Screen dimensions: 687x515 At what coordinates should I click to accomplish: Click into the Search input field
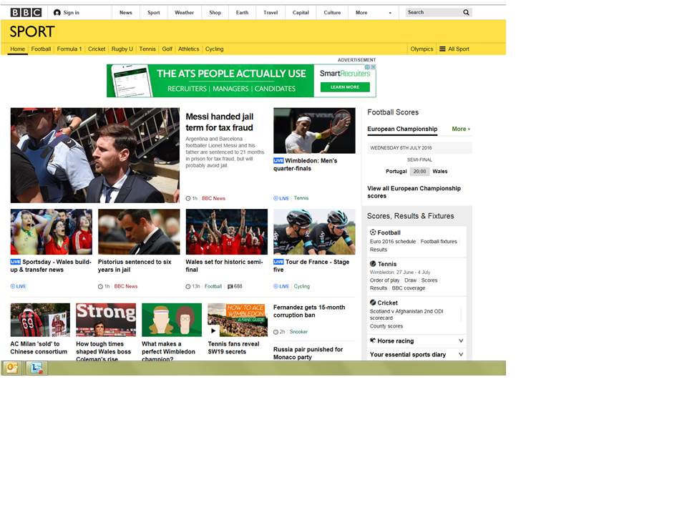point(432,12)
